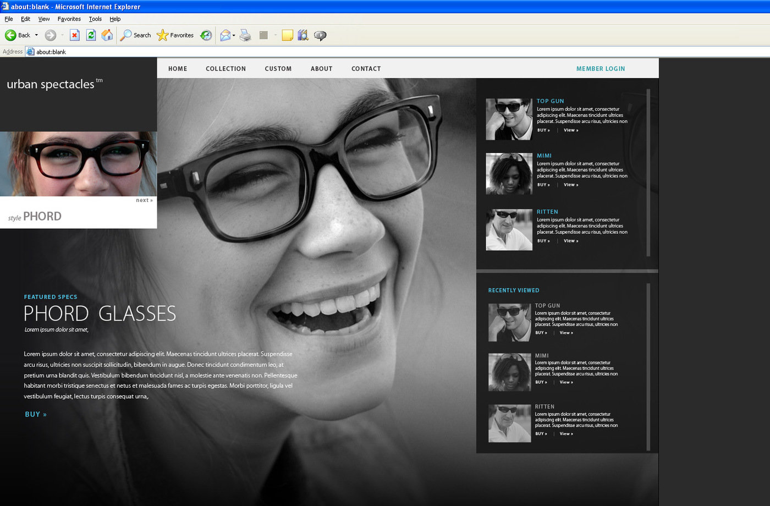This screenshot has height=506, width=770.
Task: Click BUY link under Phord Glasses
Action: tap(36, 414)
